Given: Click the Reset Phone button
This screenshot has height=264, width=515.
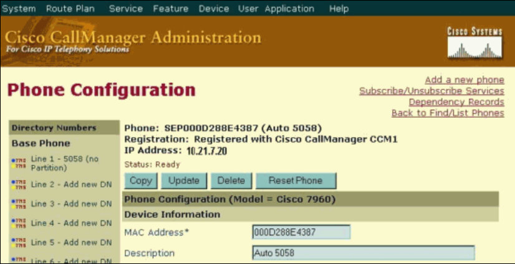Looking at the screenshot, I should [x=296, y=181].
